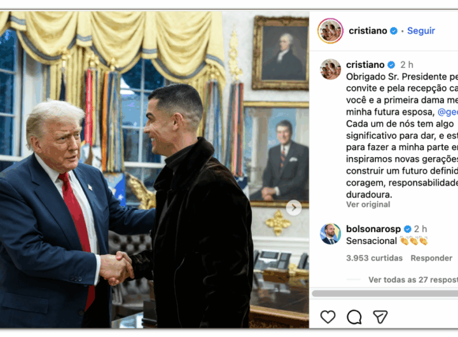Expand all 27 replies to the comment
The image size is (458, 337).
413,280
